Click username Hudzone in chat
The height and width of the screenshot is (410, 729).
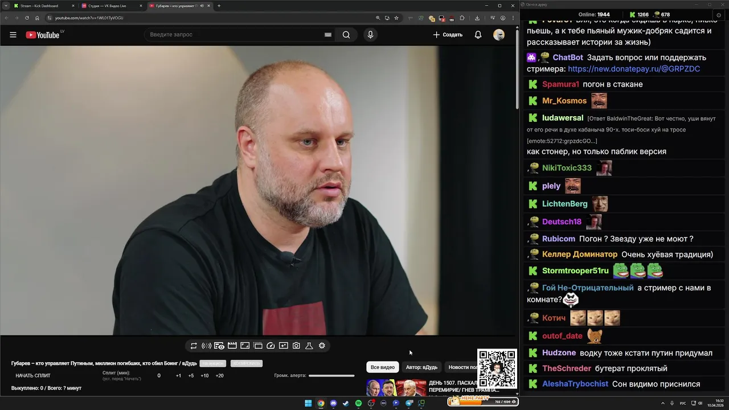click(x=559, y=353)
